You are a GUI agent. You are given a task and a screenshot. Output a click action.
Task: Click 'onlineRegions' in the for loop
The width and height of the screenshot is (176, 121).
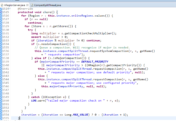82,16
